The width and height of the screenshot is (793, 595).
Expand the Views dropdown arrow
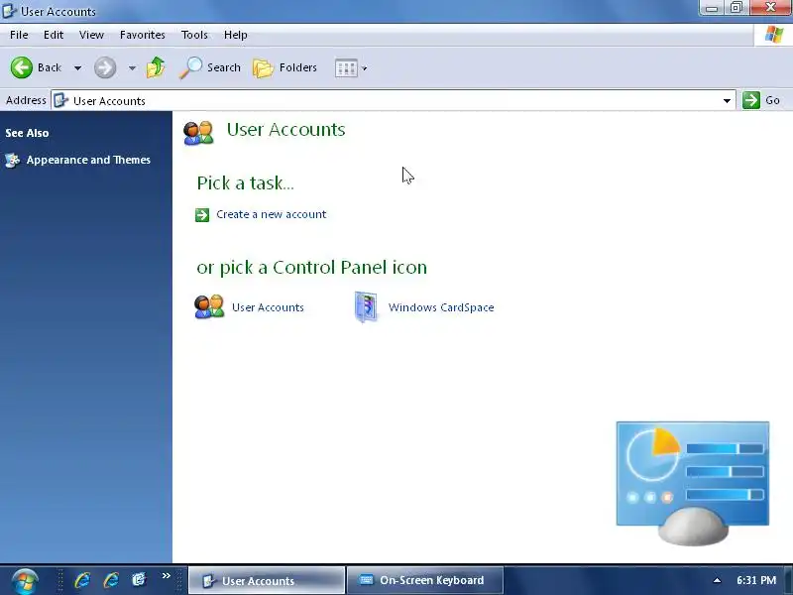pyautogui.click(x=364, y=67)
